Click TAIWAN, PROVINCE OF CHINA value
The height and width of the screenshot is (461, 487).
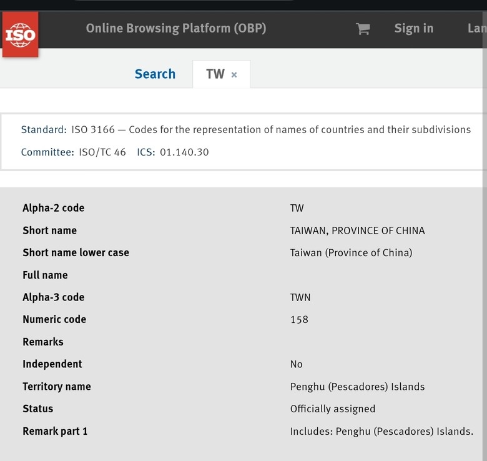(x=358, y=230)
